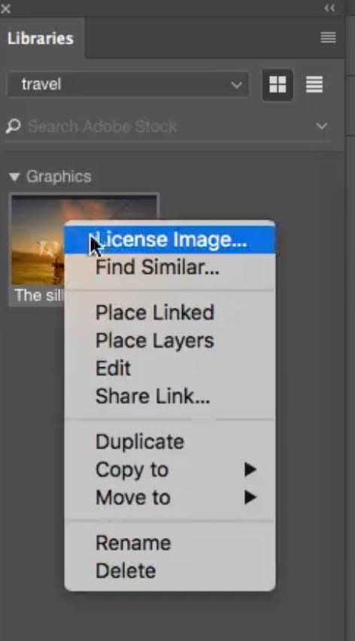The image size is (355, 641).
Task: Collapse panel with double-arrow icon
Action: (329, 8)
